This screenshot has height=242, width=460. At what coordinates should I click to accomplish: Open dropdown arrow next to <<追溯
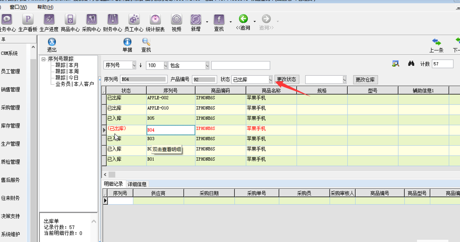(x=254, y=22)
